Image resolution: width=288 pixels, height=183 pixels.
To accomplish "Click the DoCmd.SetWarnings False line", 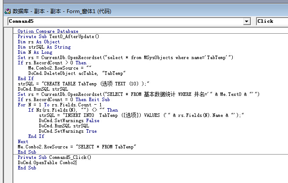I will click(69, 121).
